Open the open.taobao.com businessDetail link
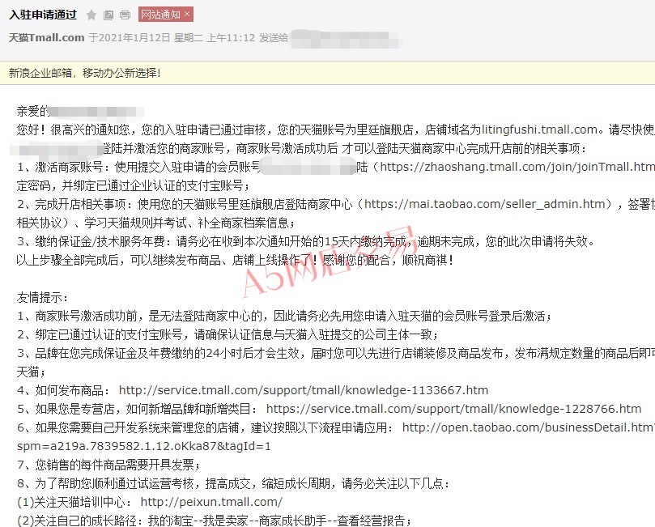Viewport: 655px width, 527px height. (529, 427)
